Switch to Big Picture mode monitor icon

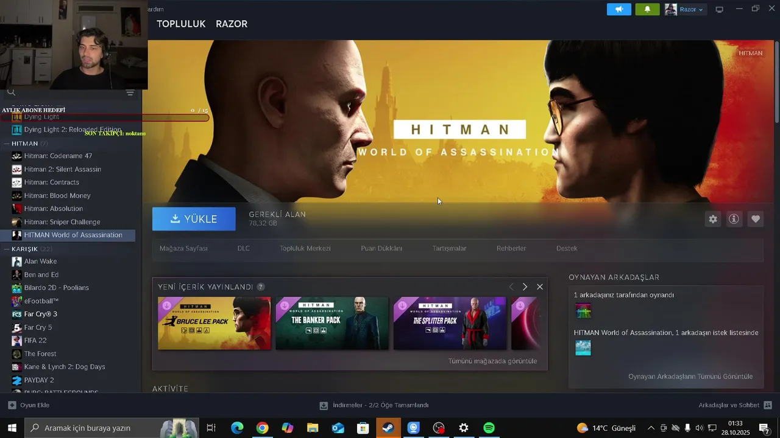pos(720,9)
